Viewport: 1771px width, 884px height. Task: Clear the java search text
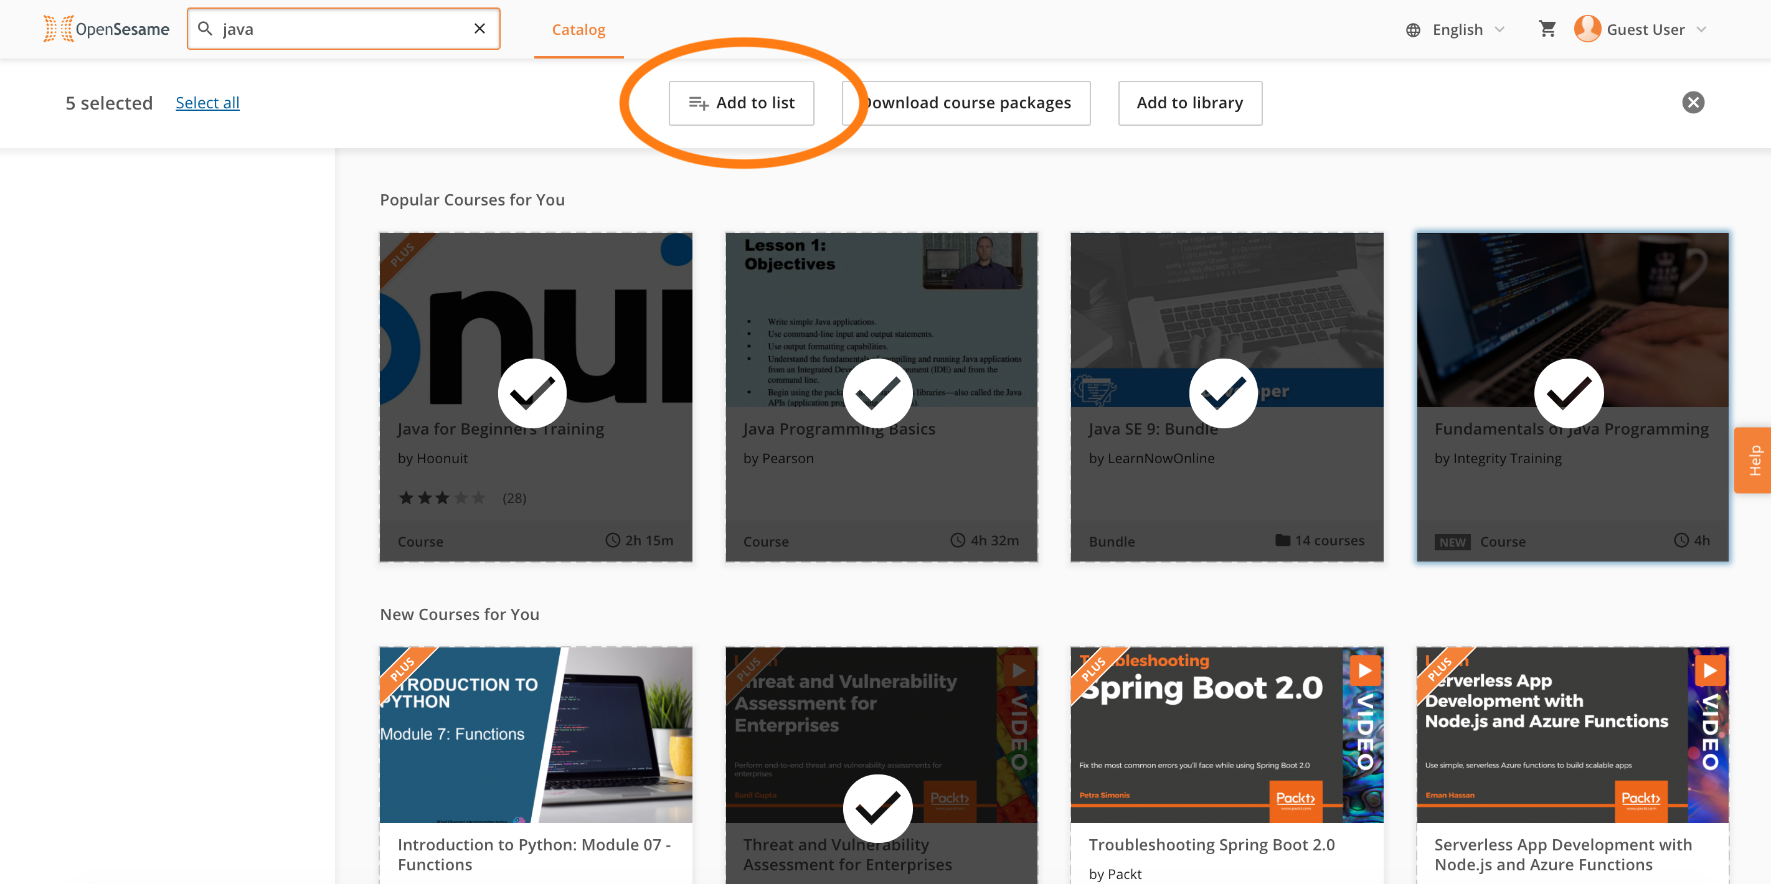click(x=479, y=29)
